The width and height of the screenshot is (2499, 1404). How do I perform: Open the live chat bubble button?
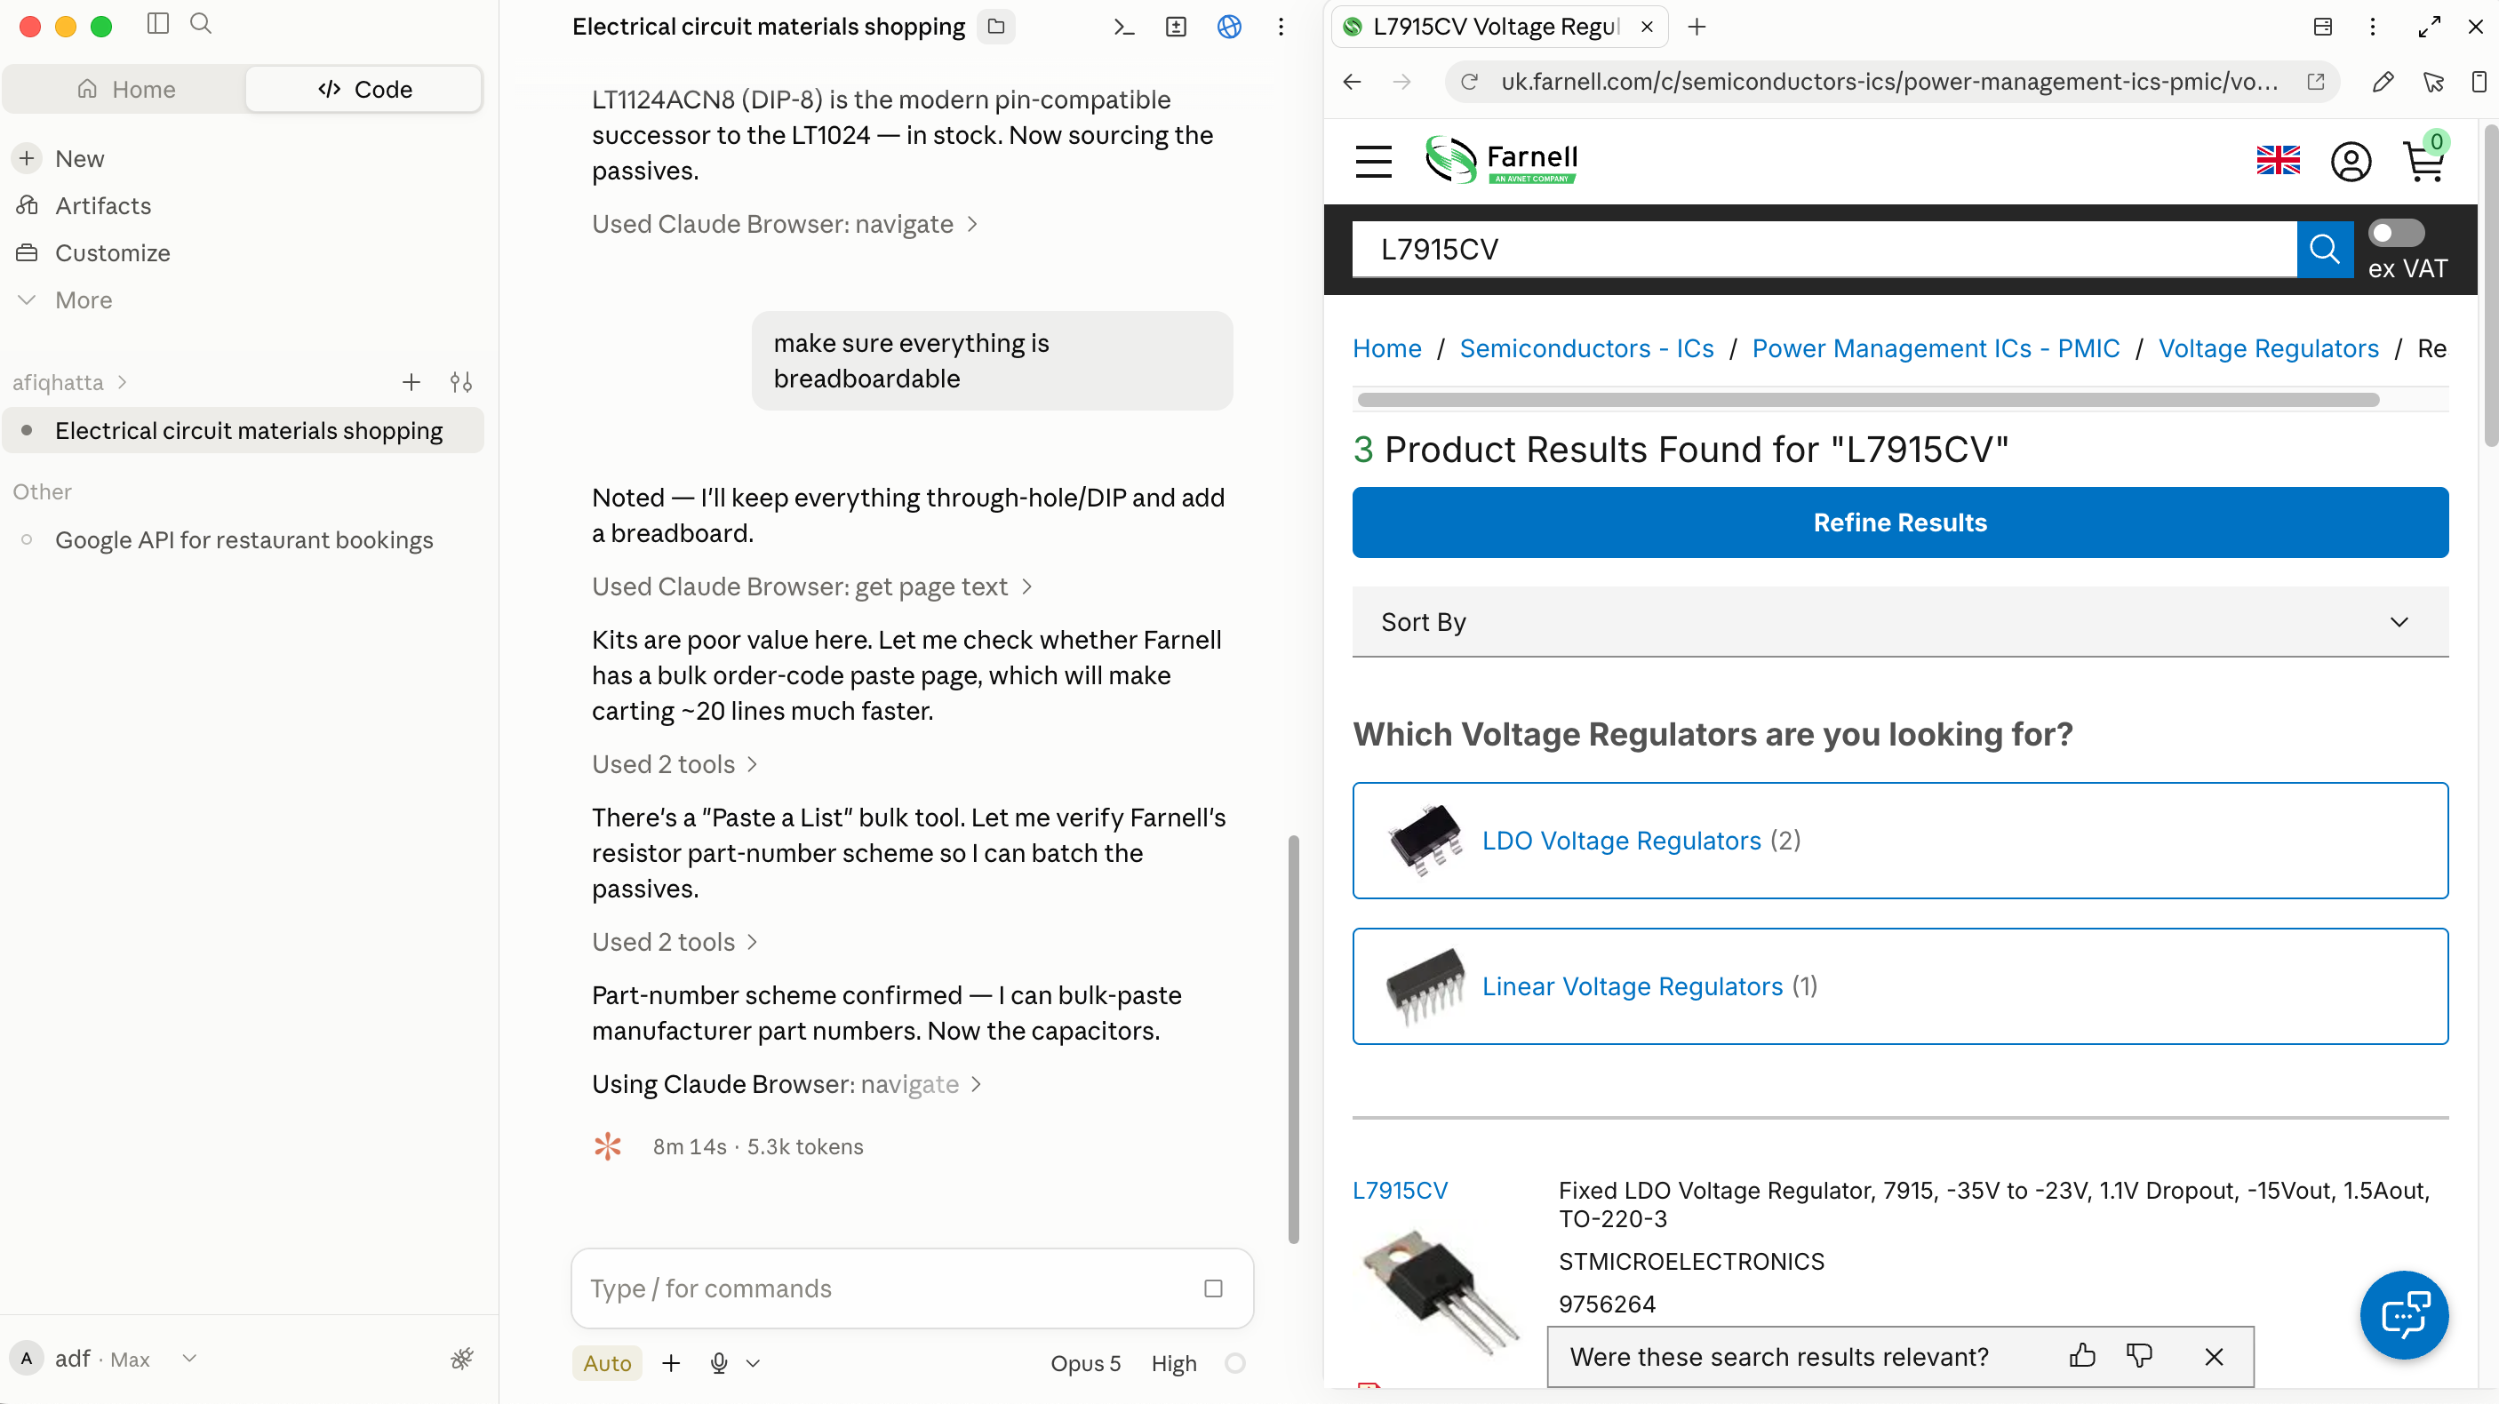pyautogui.click(x=2403, y=1315)
